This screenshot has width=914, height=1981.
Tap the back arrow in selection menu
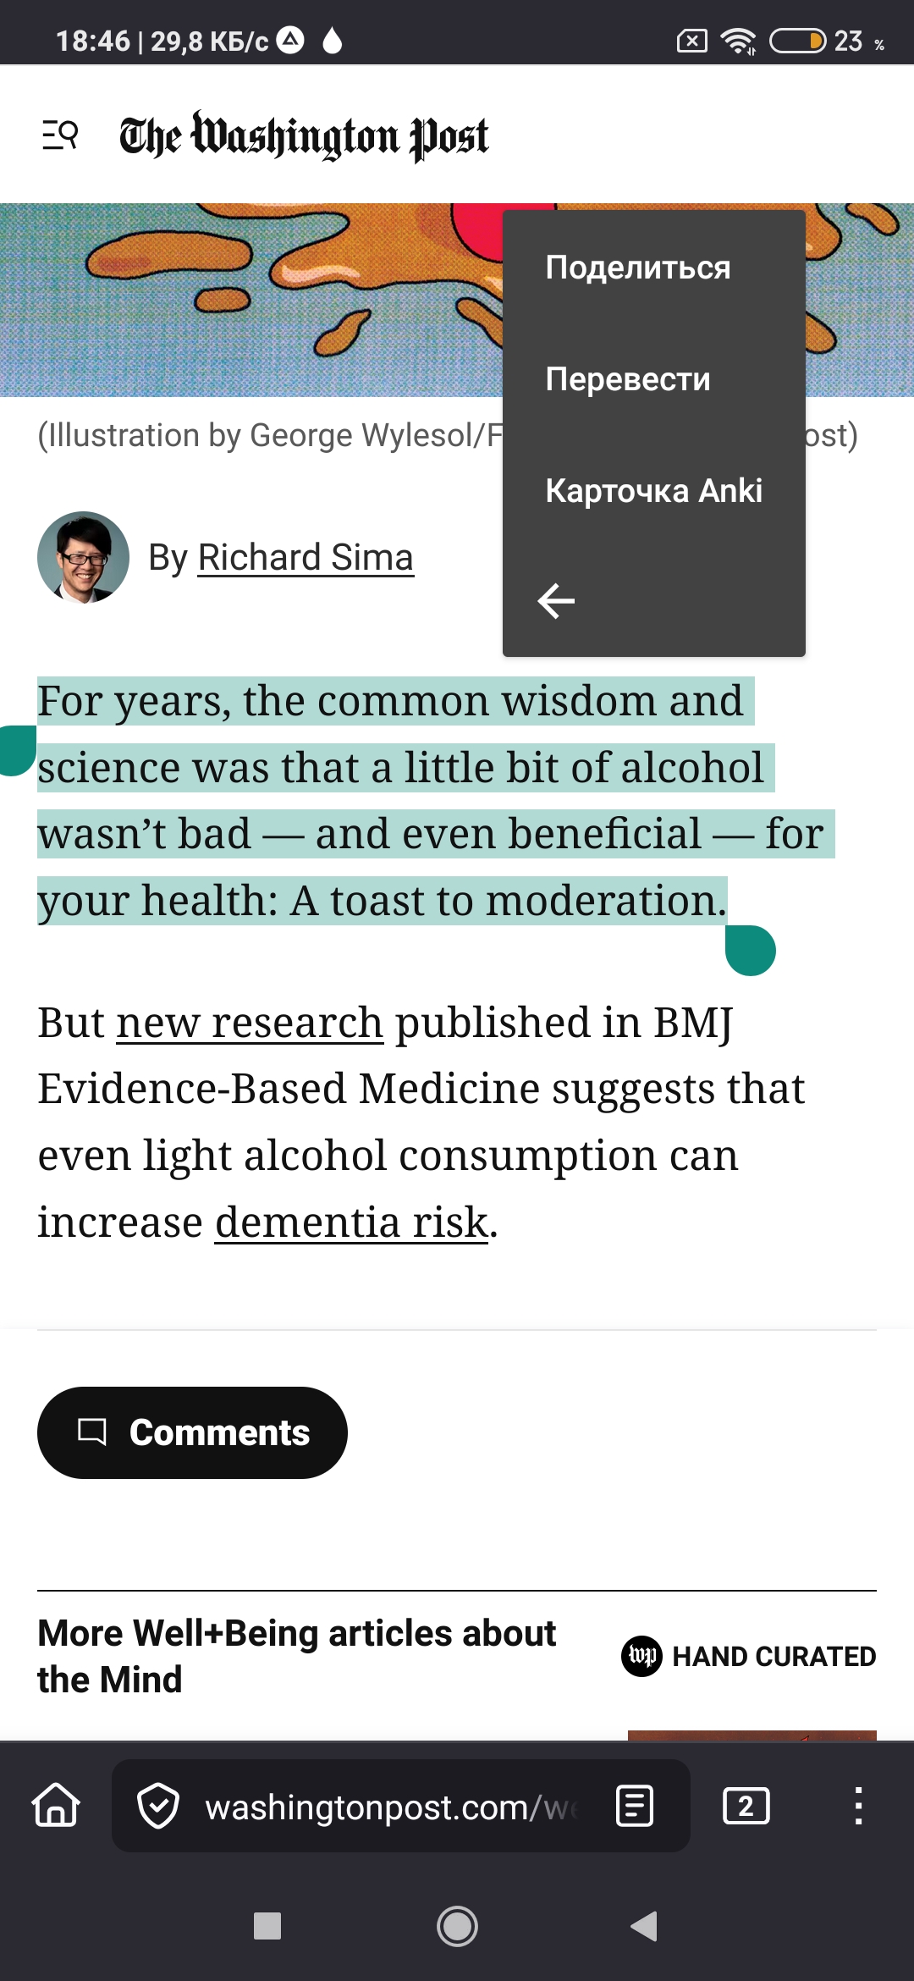click(556, 601)
